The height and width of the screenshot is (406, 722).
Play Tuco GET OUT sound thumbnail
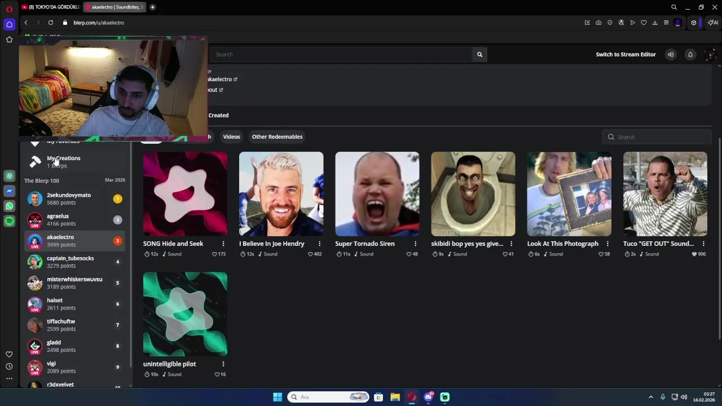(665, 193)
